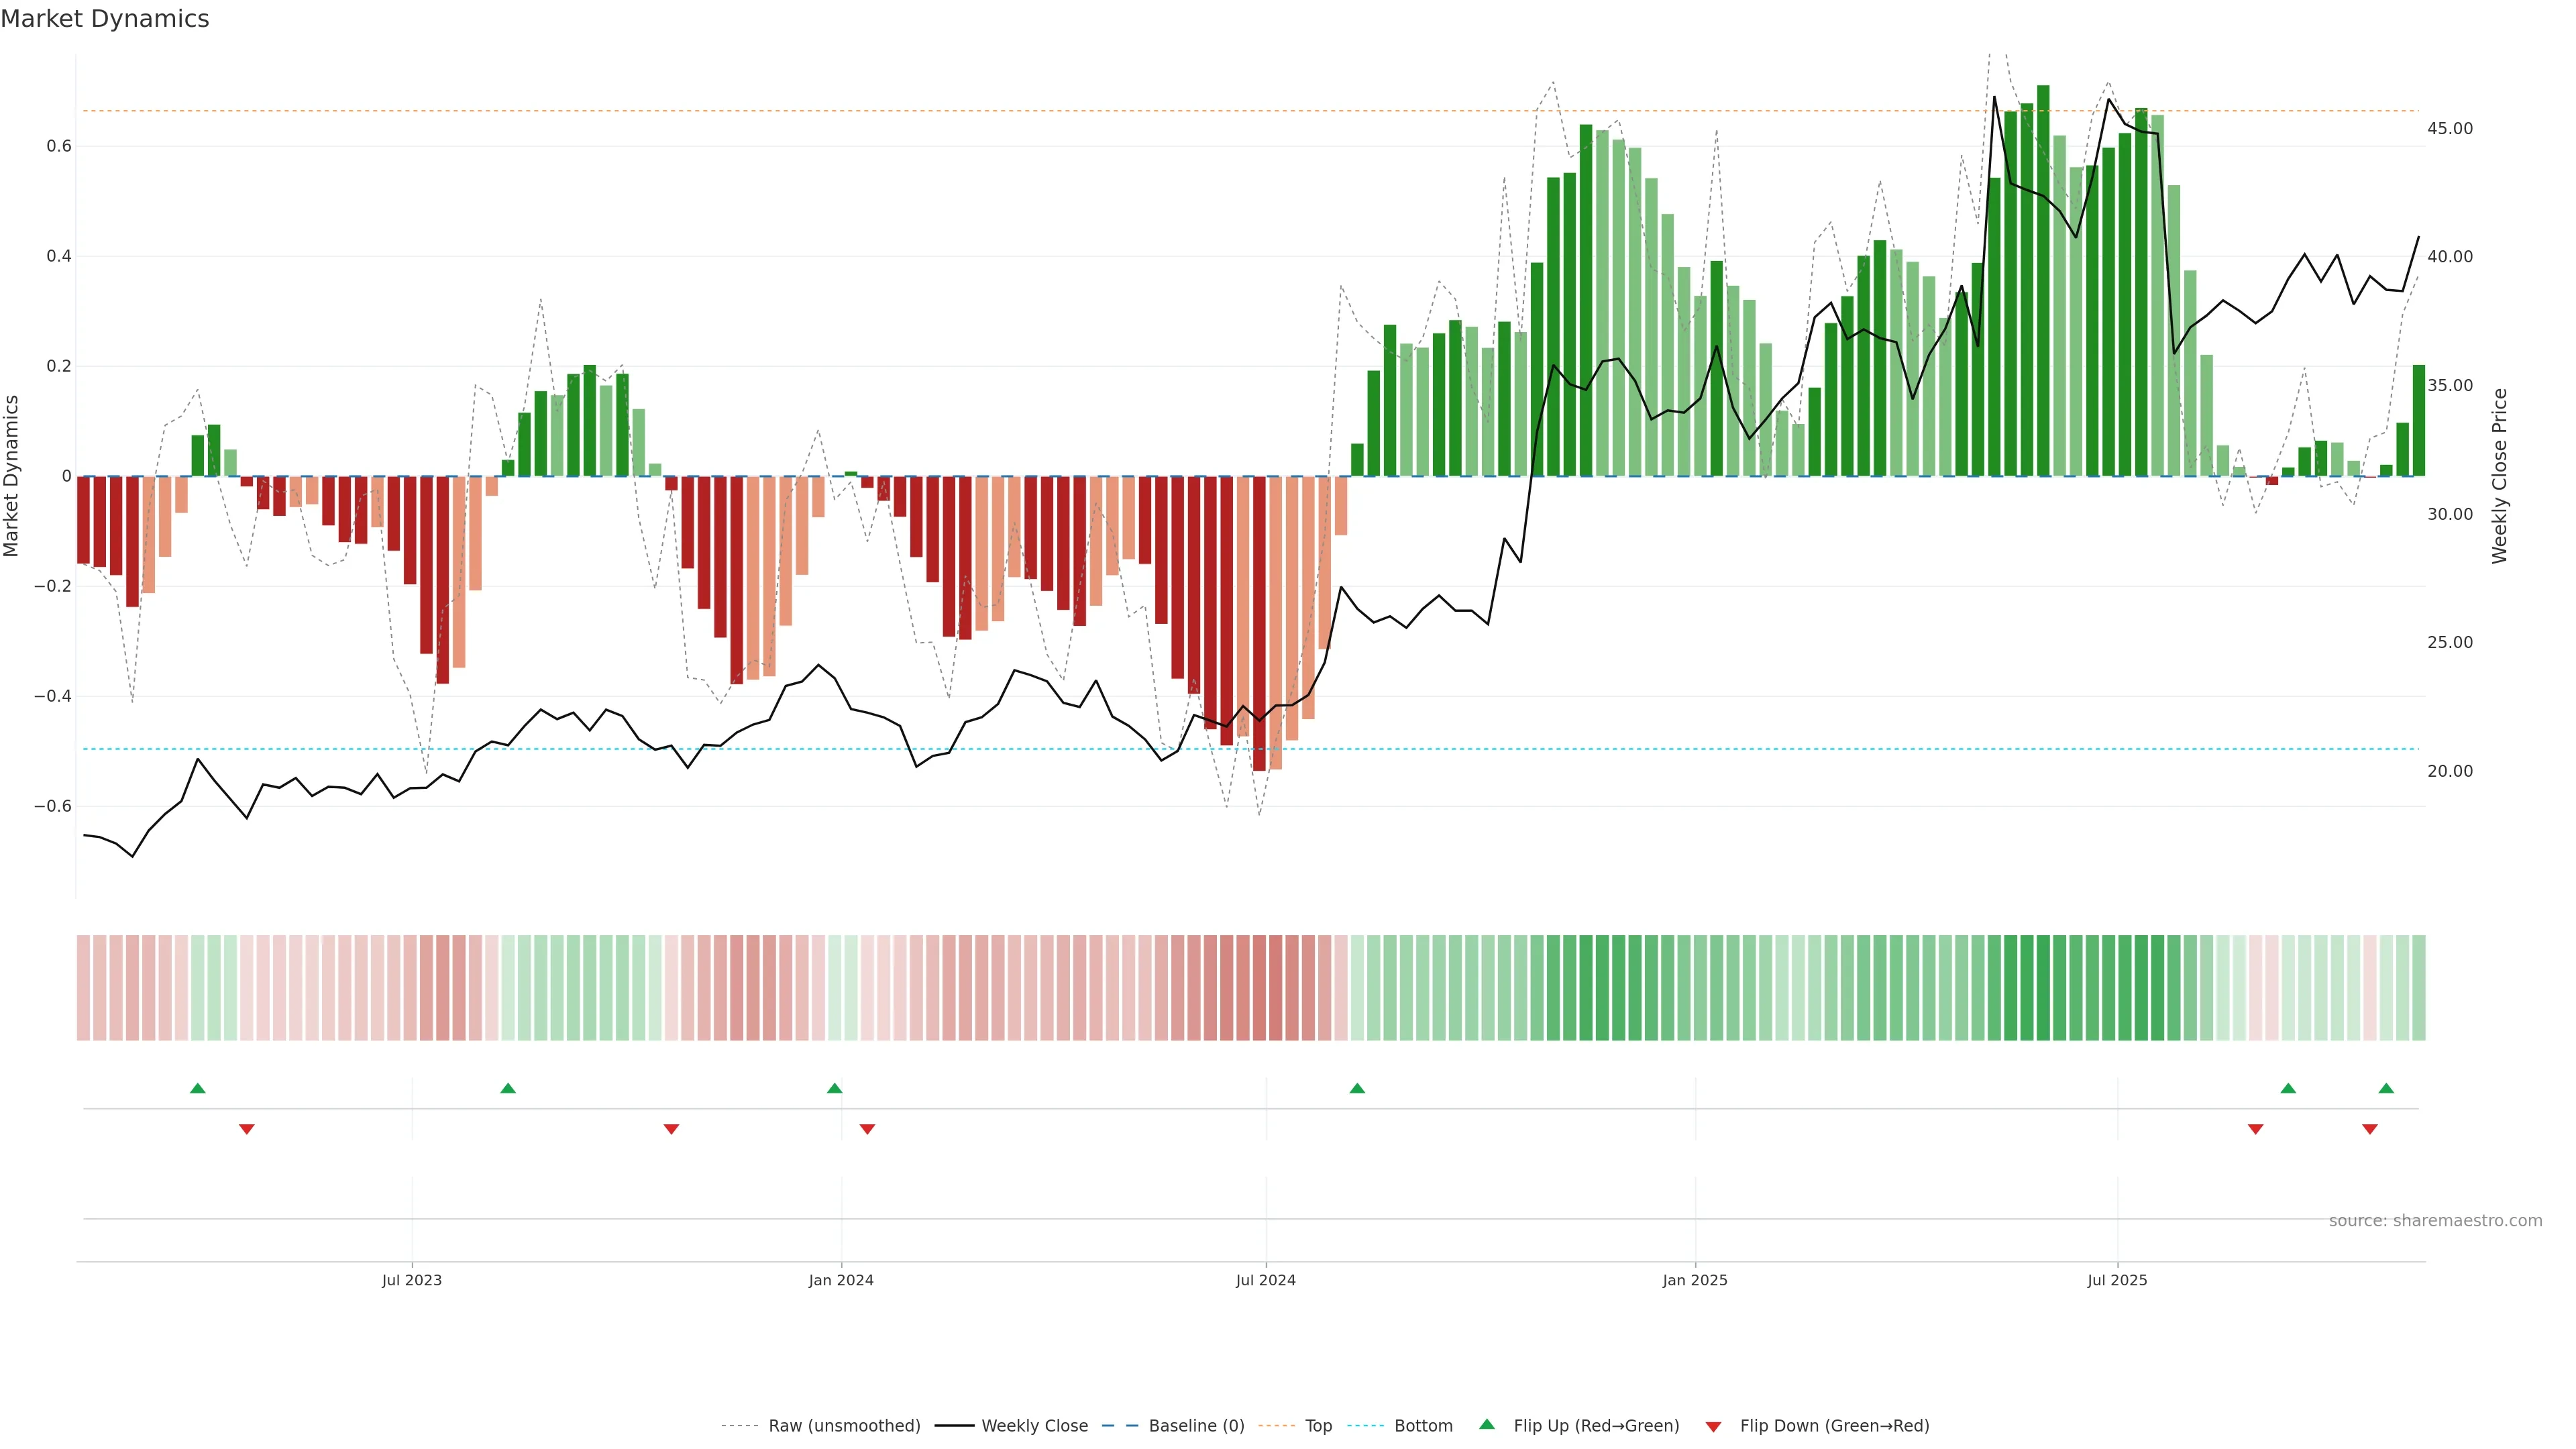2576x1449 pixels.
Task: Click the Jul 2024 x-axis label
Action: 1265,1280
